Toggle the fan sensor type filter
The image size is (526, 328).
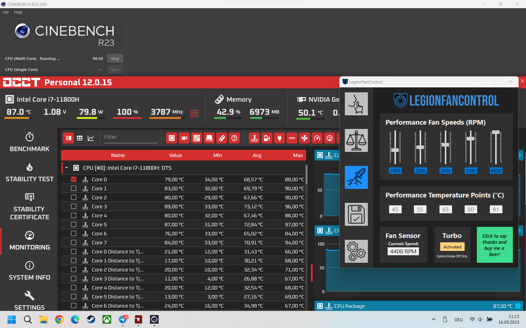coord(305,138)
